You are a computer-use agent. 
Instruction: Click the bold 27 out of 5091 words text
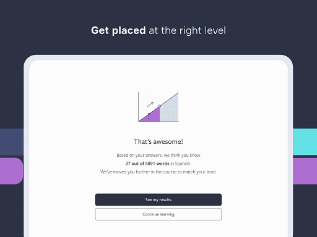tap(147, 164)
